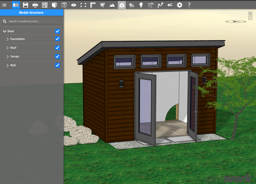Viewport: 256px width, 184px height.
Task: Uncheck the Roof visibility checkbox
Action: tap(57, 48)
